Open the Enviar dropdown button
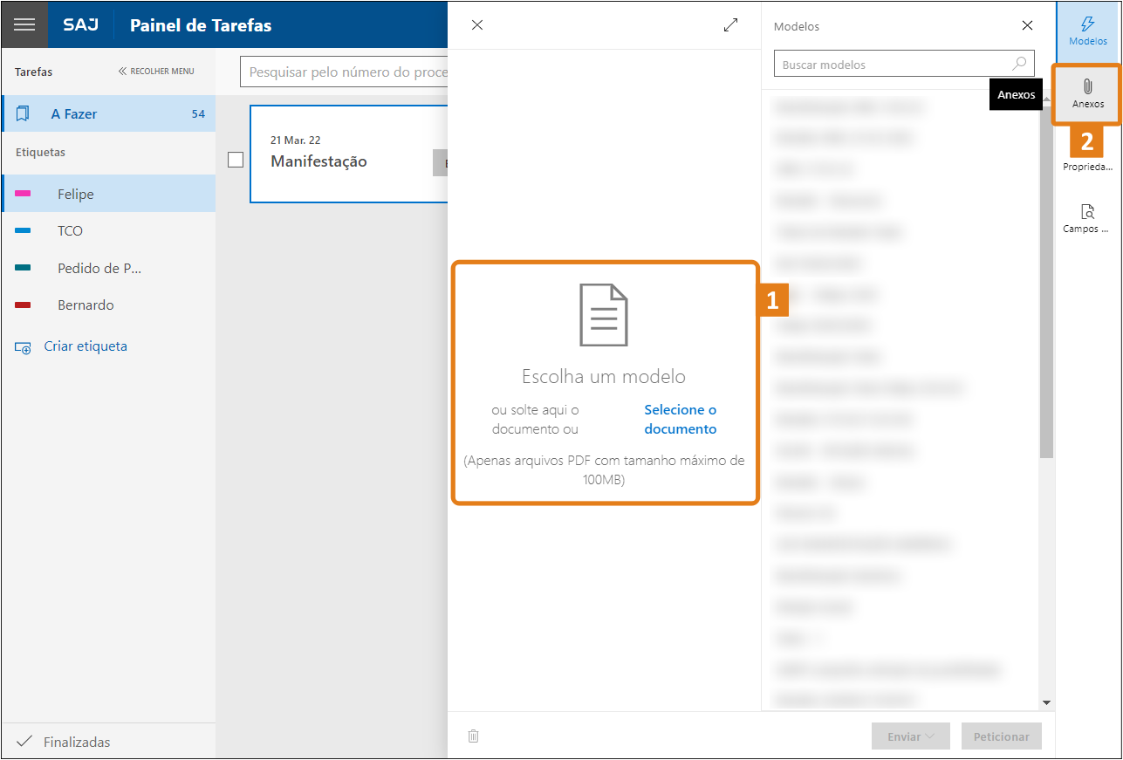 point(911,736)
